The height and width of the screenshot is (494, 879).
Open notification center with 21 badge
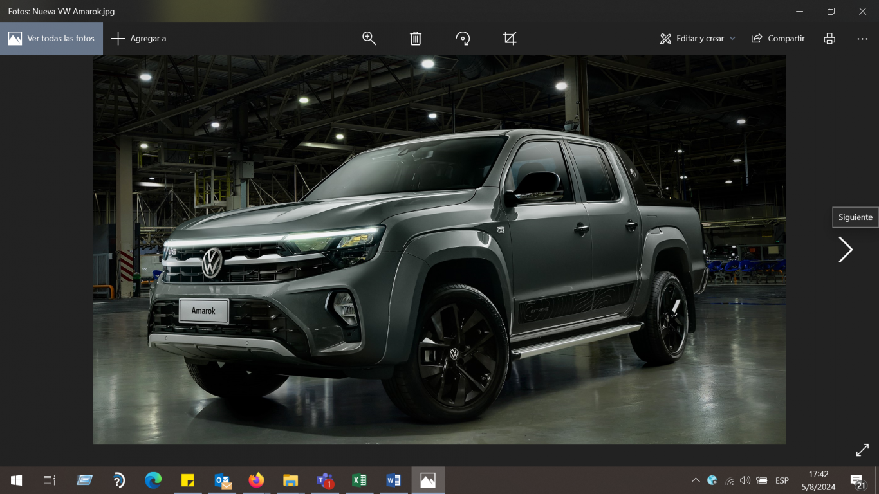[x=858, y=480]
